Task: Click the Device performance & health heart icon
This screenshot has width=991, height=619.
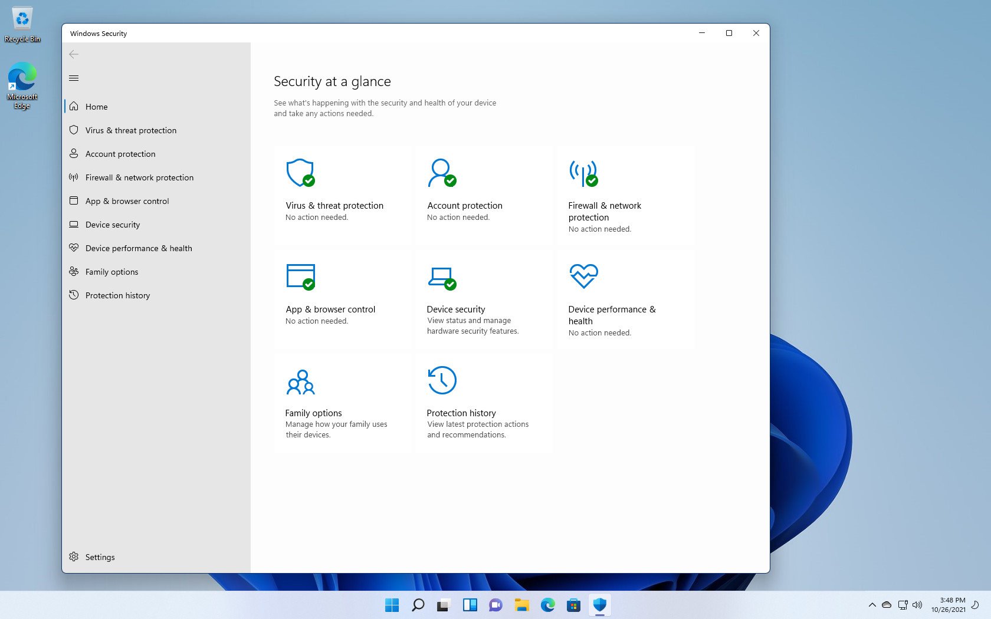Action: pos(584,275)
